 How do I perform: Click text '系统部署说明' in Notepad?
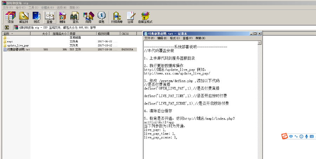click(x=185, y=47)
